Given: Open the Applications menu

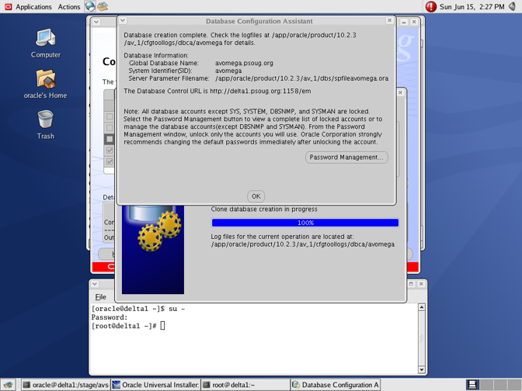Looking at the screenshot, I should 33,7.
